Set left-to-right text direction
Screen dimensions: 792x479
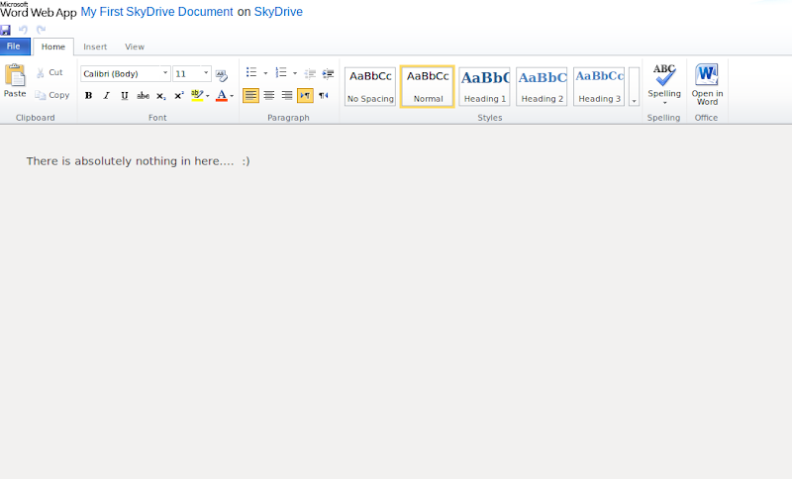(305, 95)
